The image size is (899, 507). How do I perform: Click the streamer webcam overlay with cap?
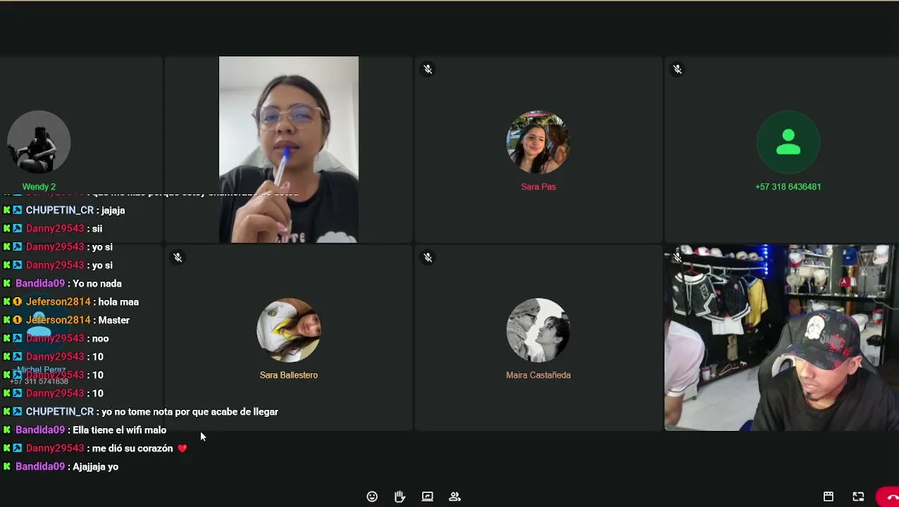click(781, 337)
